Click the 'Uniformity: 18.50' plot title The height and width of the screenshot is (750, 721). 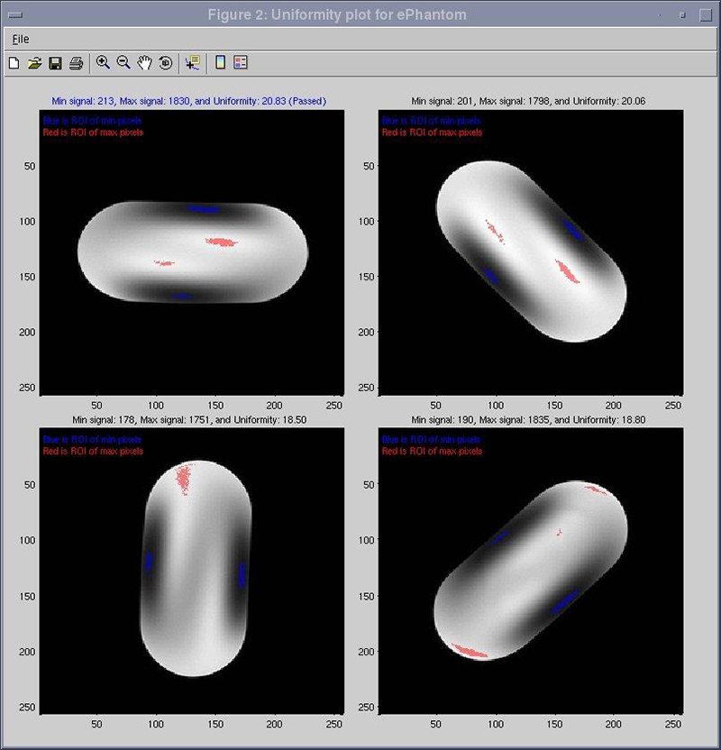pos(191,420)
